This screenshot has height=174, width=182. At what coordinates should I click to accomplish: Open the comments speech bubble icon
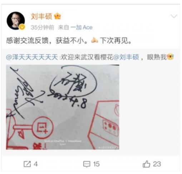pyautogui.click(x=87, y=164)
